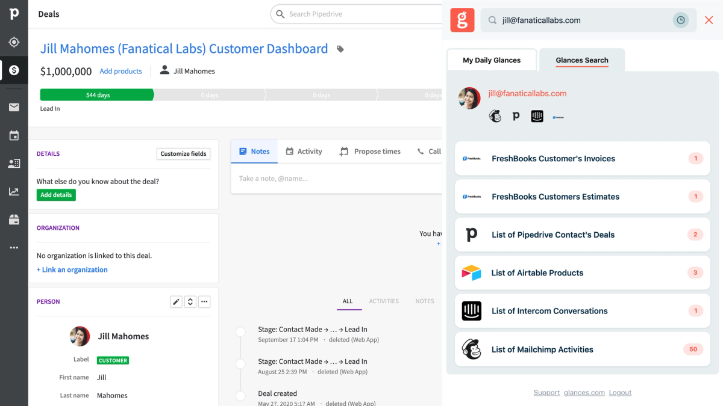Screen dimensions: 723x406
Task: Click the CUSTOMER label badge
Action: [x=113, y=360]
